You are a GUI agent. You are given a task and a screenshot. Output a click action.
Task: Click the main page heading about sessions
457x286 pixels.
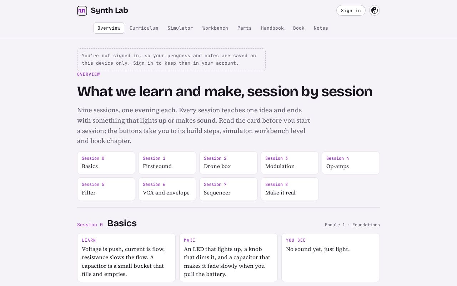point(225,92)
